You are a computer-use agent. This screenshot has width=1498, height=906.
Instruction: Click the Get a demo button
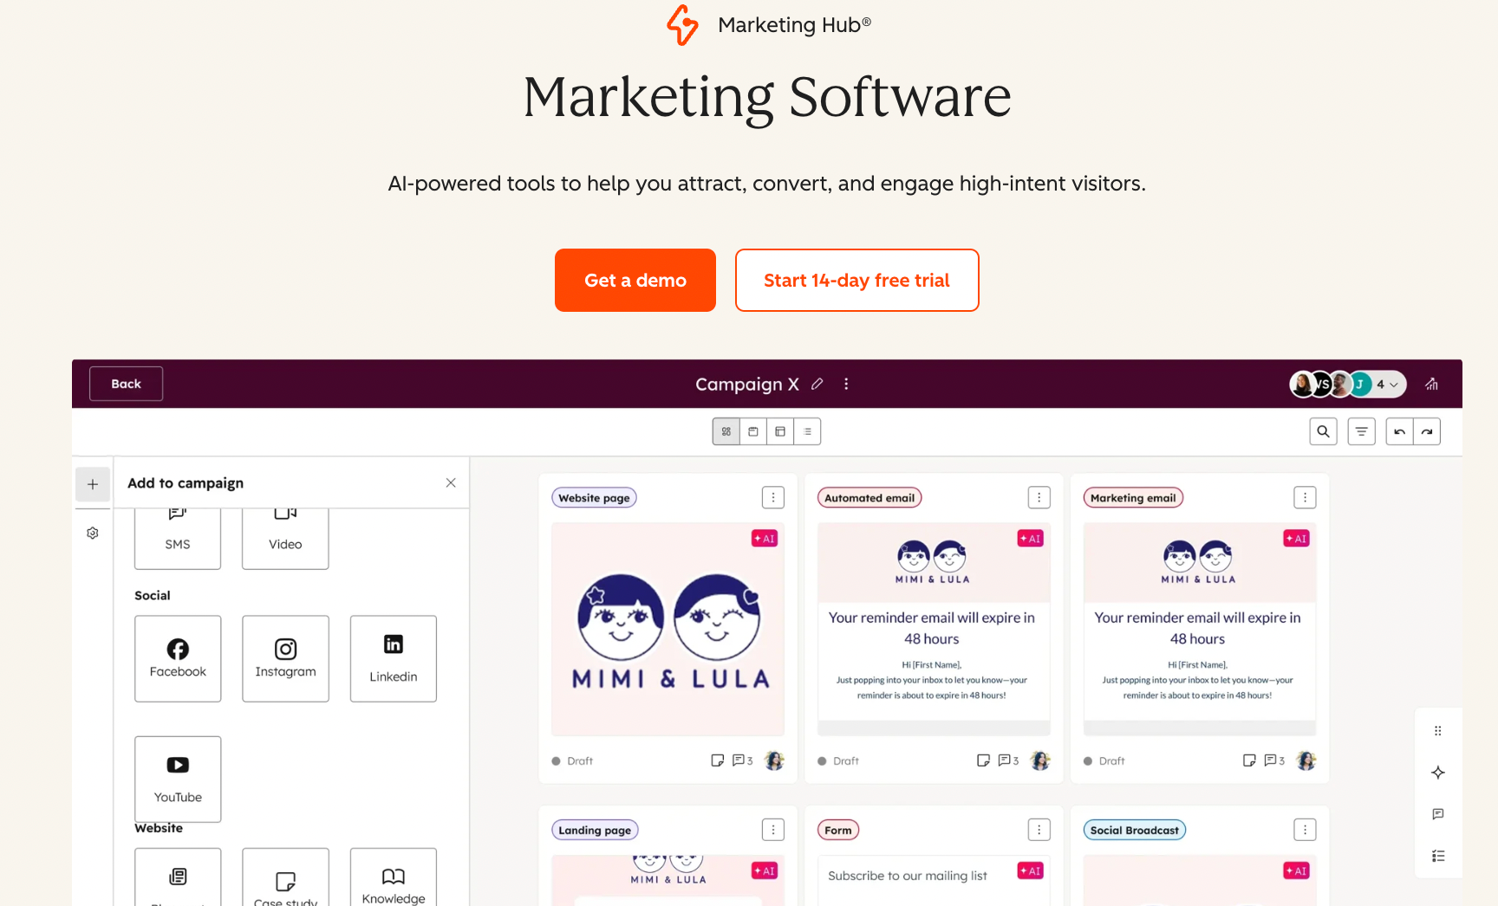(x=635, y=280)
